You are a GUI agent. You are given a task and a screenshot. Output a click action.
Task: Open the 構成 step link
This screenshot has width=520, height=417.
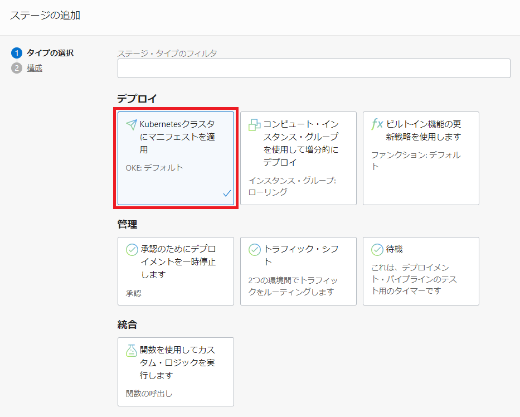pyautogui.click(x=35, y=68)
